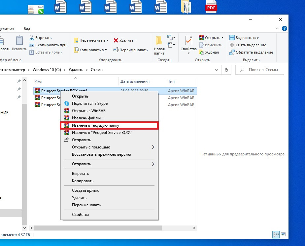Collapse the ribbon with the chevron
The height and width of the screenshot is (246, 305).
point(277,29)
